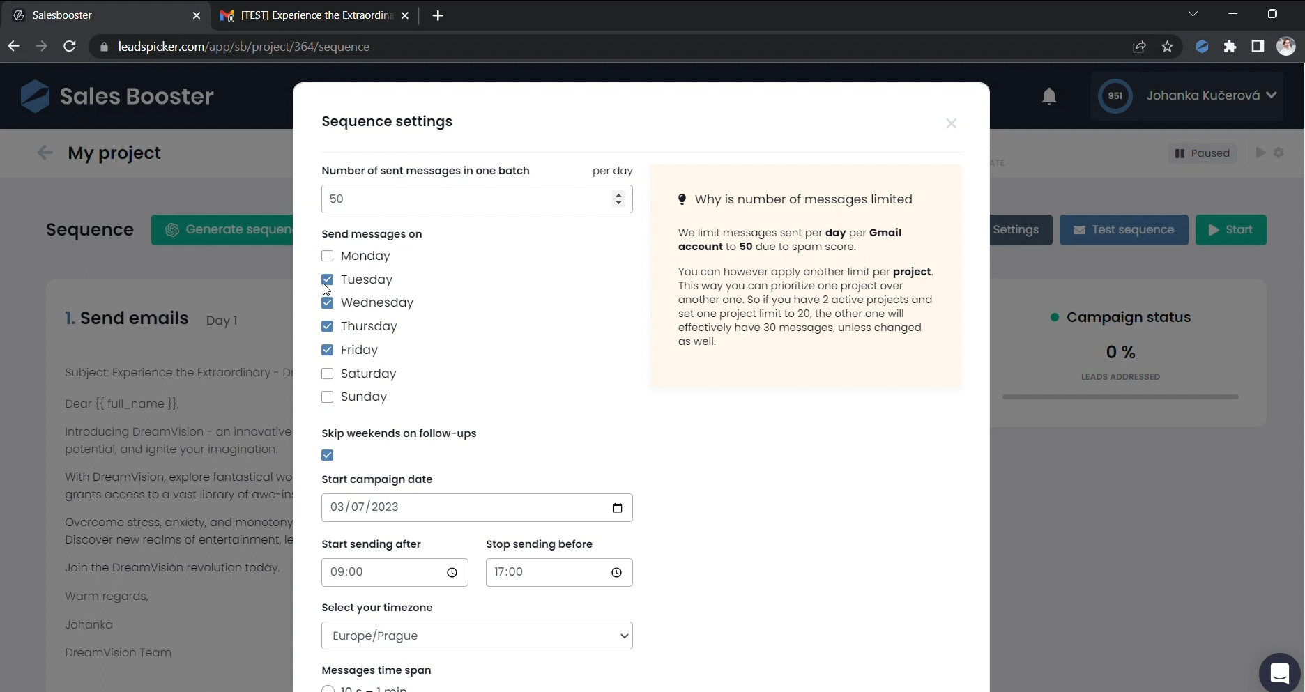Go back with the browser back arrow
1305x692 pixels.
[14, 47]
